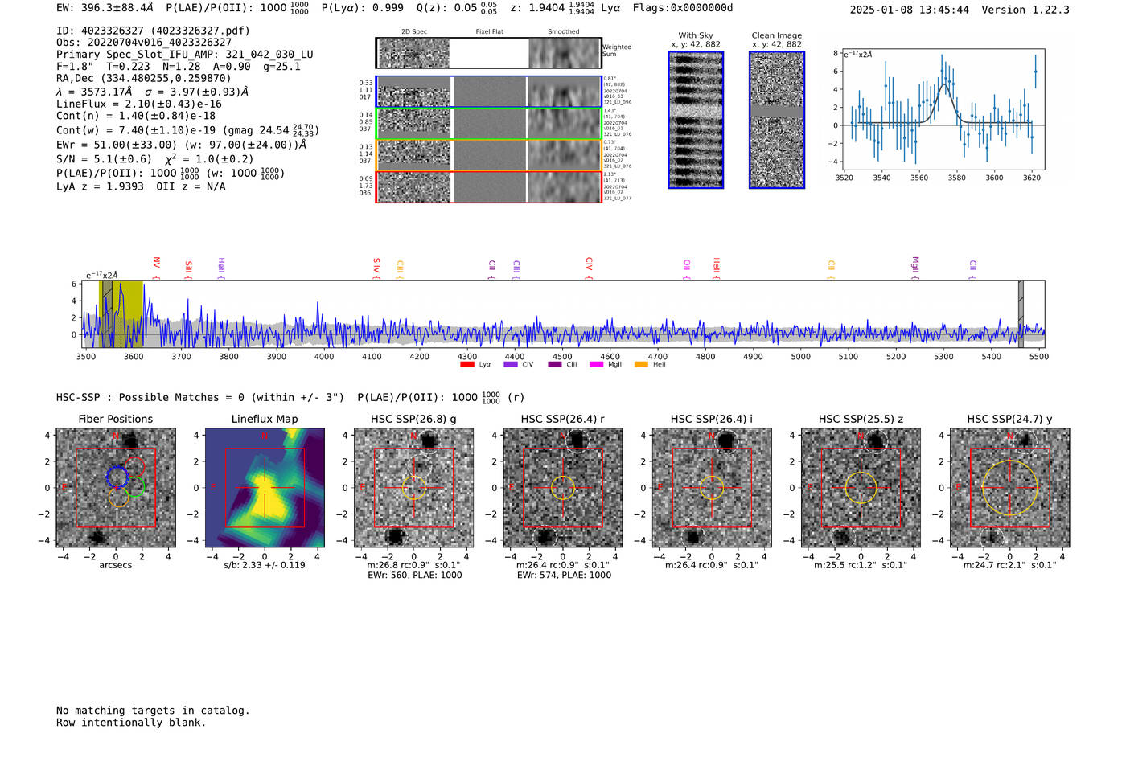Click the magenta MgII legend swatch
Viewport: 1126px width, 766px height.
[x=596, y=365]
